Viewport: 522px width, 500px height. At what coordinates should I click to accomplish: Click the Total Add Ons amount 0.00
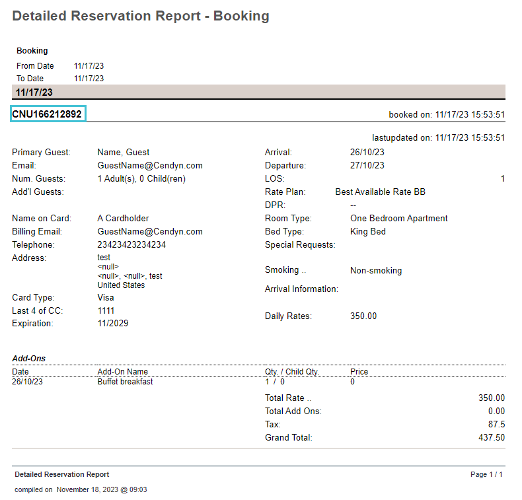click(x=496, y=411)
